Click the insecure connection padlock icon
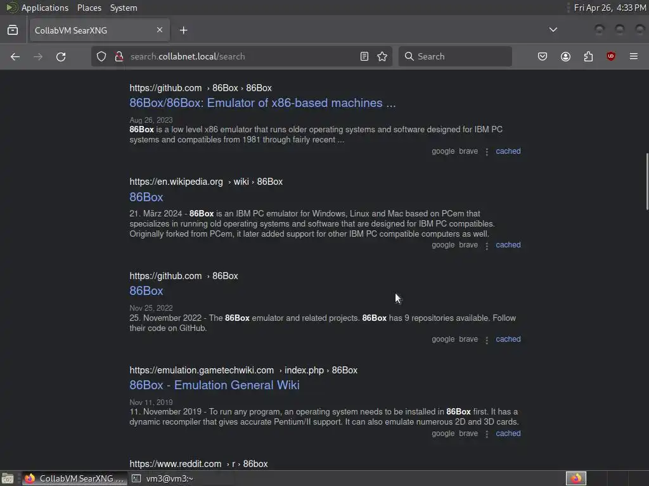The height and width of the screenshot is (486, 649). [x=119, y=56]
